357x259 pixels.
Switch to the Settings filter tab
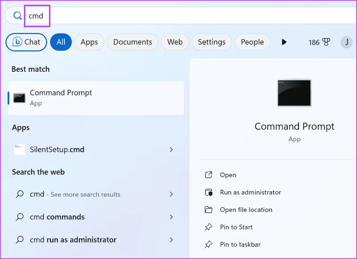pyautogui.click(x=212, y=42)
